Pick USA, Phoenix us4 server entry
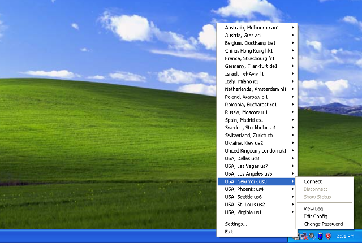 (257, 189)
